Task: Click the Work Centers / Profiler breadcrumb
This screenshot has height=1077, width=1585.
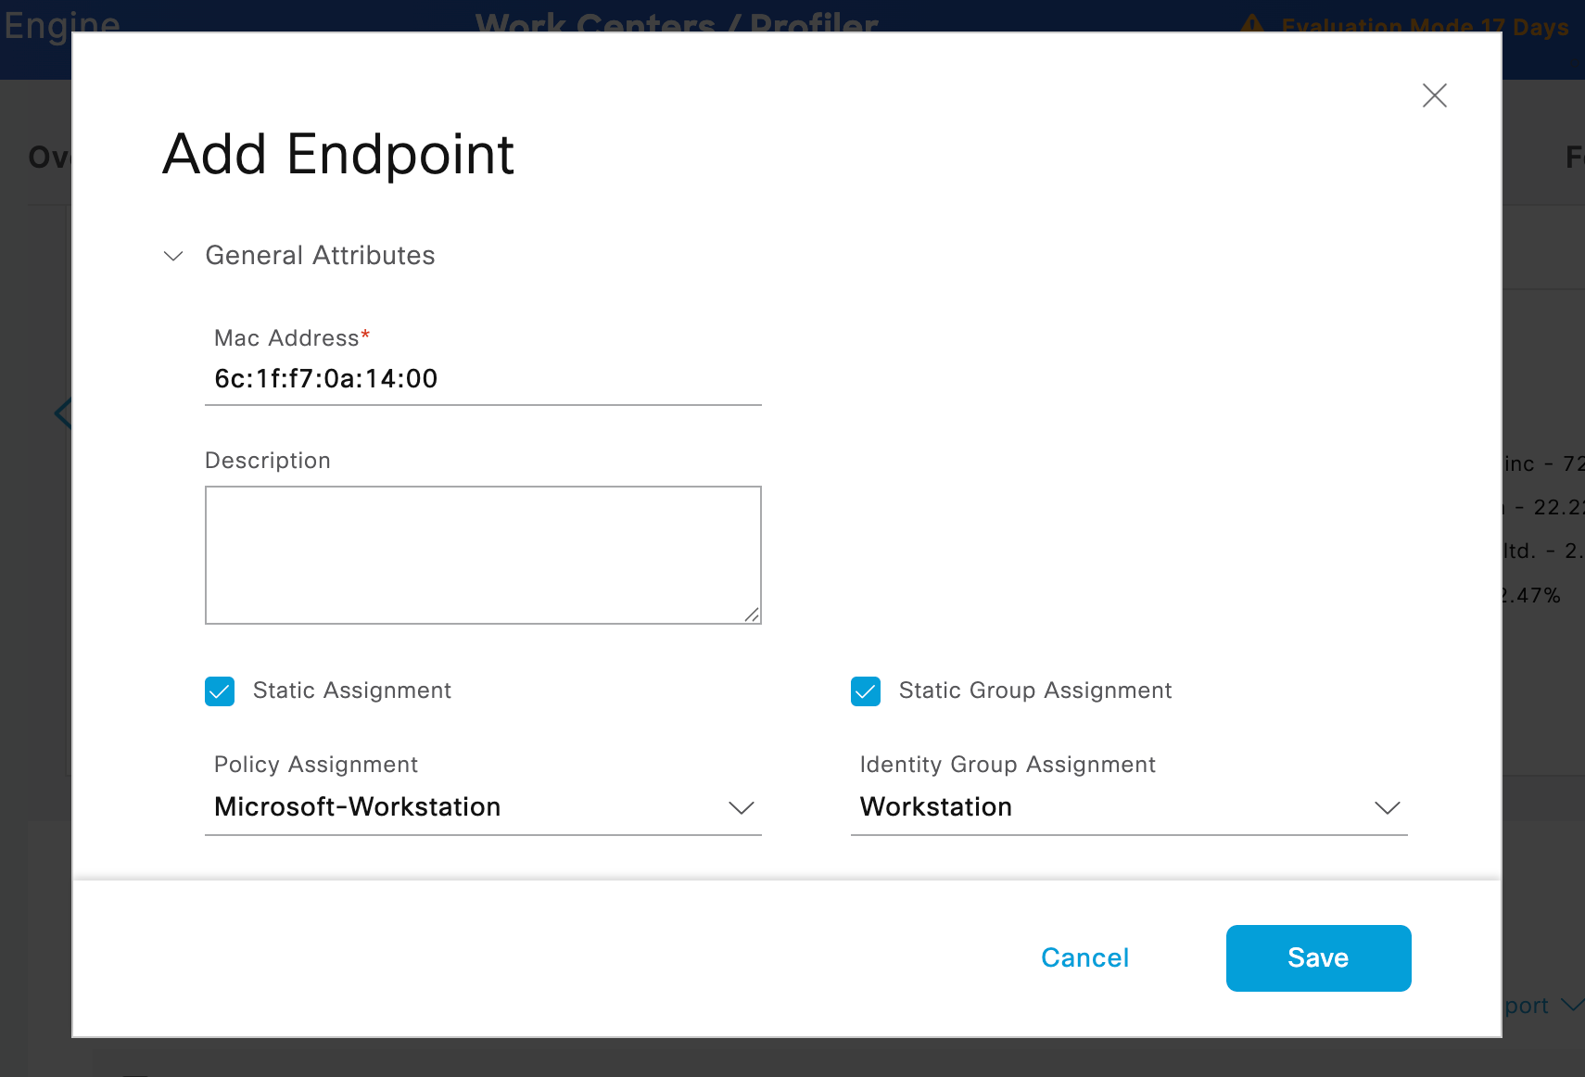Action: (x=677, y=22)
